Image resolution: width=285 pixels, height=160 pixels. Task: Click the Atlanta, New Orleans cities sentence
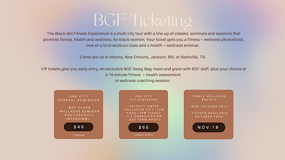coord(142,57)
